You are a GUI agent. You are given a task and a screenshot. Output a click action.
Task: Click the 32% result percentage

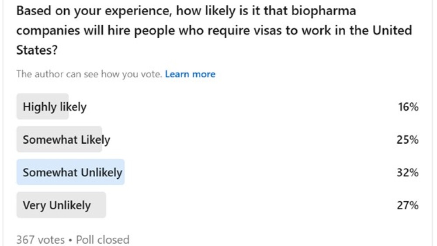point(408,173)
